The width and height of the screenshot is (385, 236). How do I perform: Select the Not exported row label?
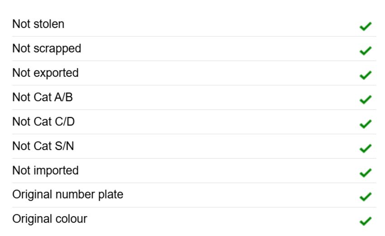point(45,73)
